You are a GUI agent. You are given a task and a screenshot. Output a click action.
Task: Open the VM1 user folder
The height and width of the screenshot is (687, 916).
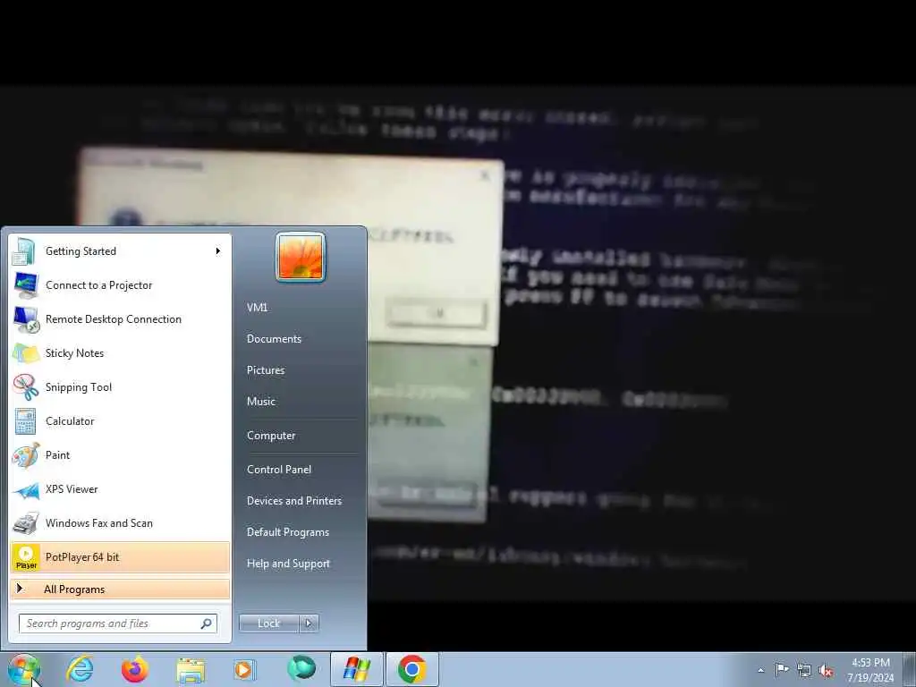pyautogui.click(x=257, y=308)
